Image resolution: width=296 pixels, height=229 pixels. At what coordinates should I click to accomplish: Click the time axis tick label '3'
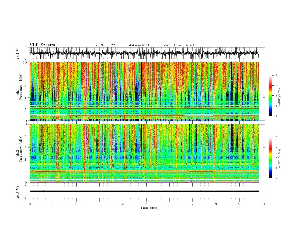[99, 204]
